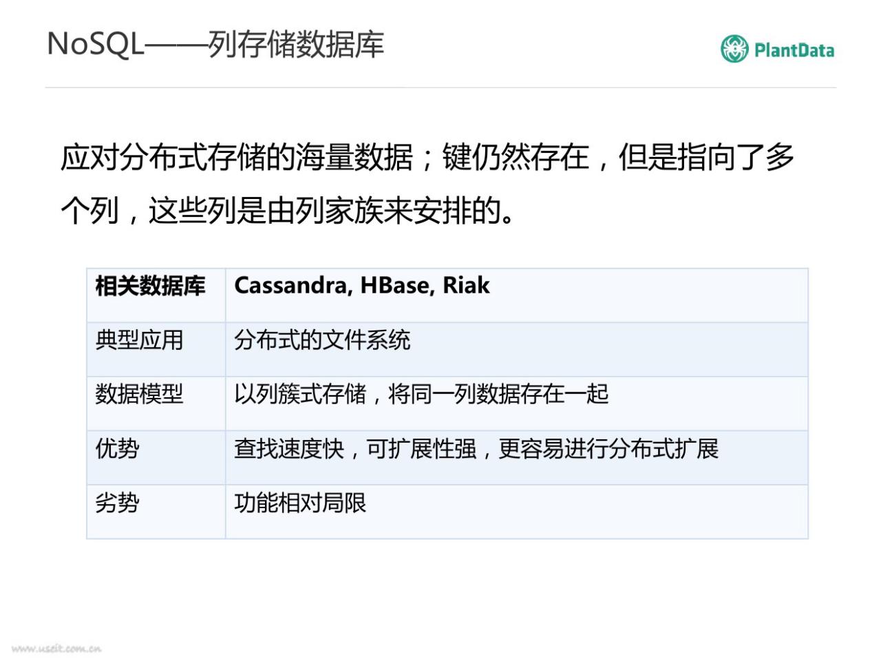Click the useit.com.cn watermark link
The height and width of the screenshot is (661, 881).
click(56, 649)
